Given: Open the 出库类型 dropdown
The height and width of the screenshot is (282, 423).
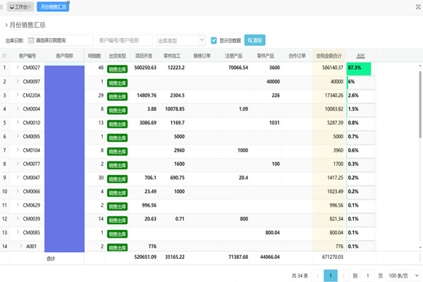Looking at the screenshot, I should pos(180,40).
